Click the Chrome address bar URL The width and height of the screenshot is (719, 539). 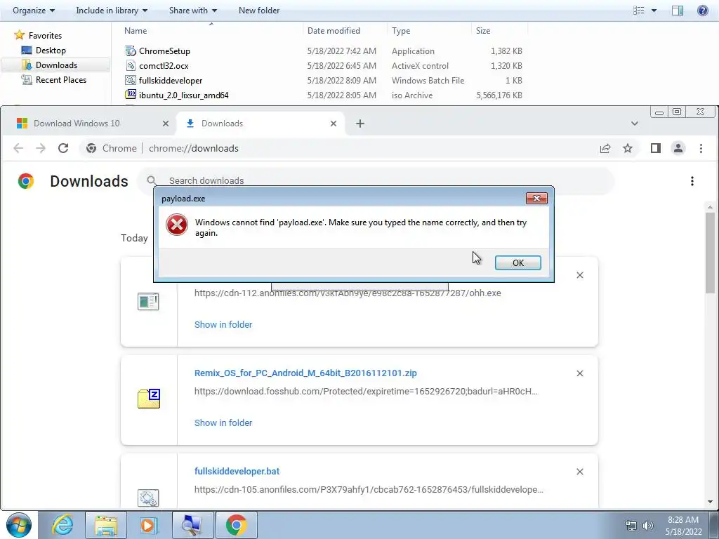click(x=194, y=148)
